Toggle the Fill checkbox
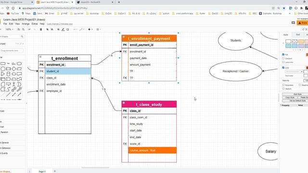This screenshot has height=173, width=308. (x=283, y=54)
